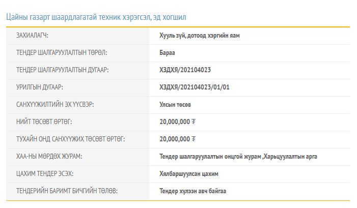
Task: Click the status 'Тендер хүлээн авч байгаа'
Action: (193, 191)
